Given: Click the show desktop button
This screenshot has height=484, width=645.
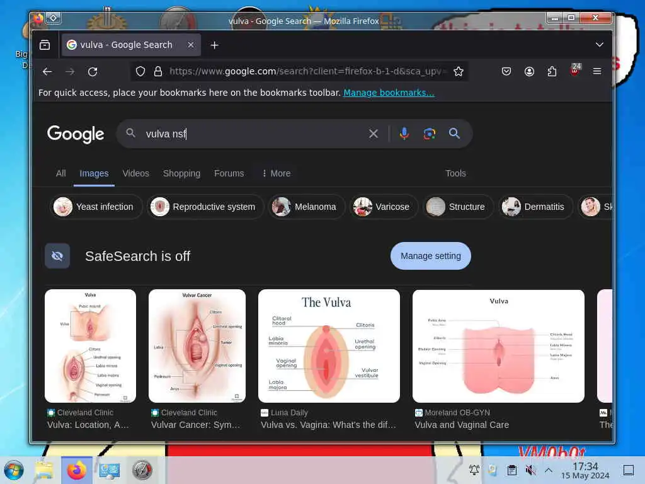Looking at the screenshot, I should [x=629, y=470].
